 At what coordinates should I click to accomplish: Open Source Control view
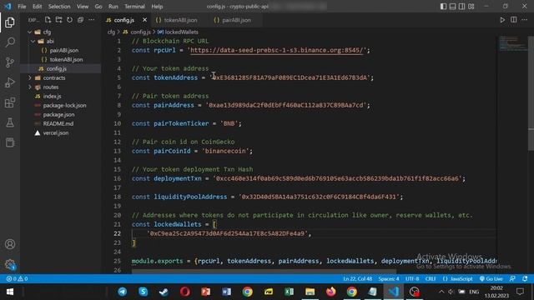pyautogui.click(x=10, y=62)
